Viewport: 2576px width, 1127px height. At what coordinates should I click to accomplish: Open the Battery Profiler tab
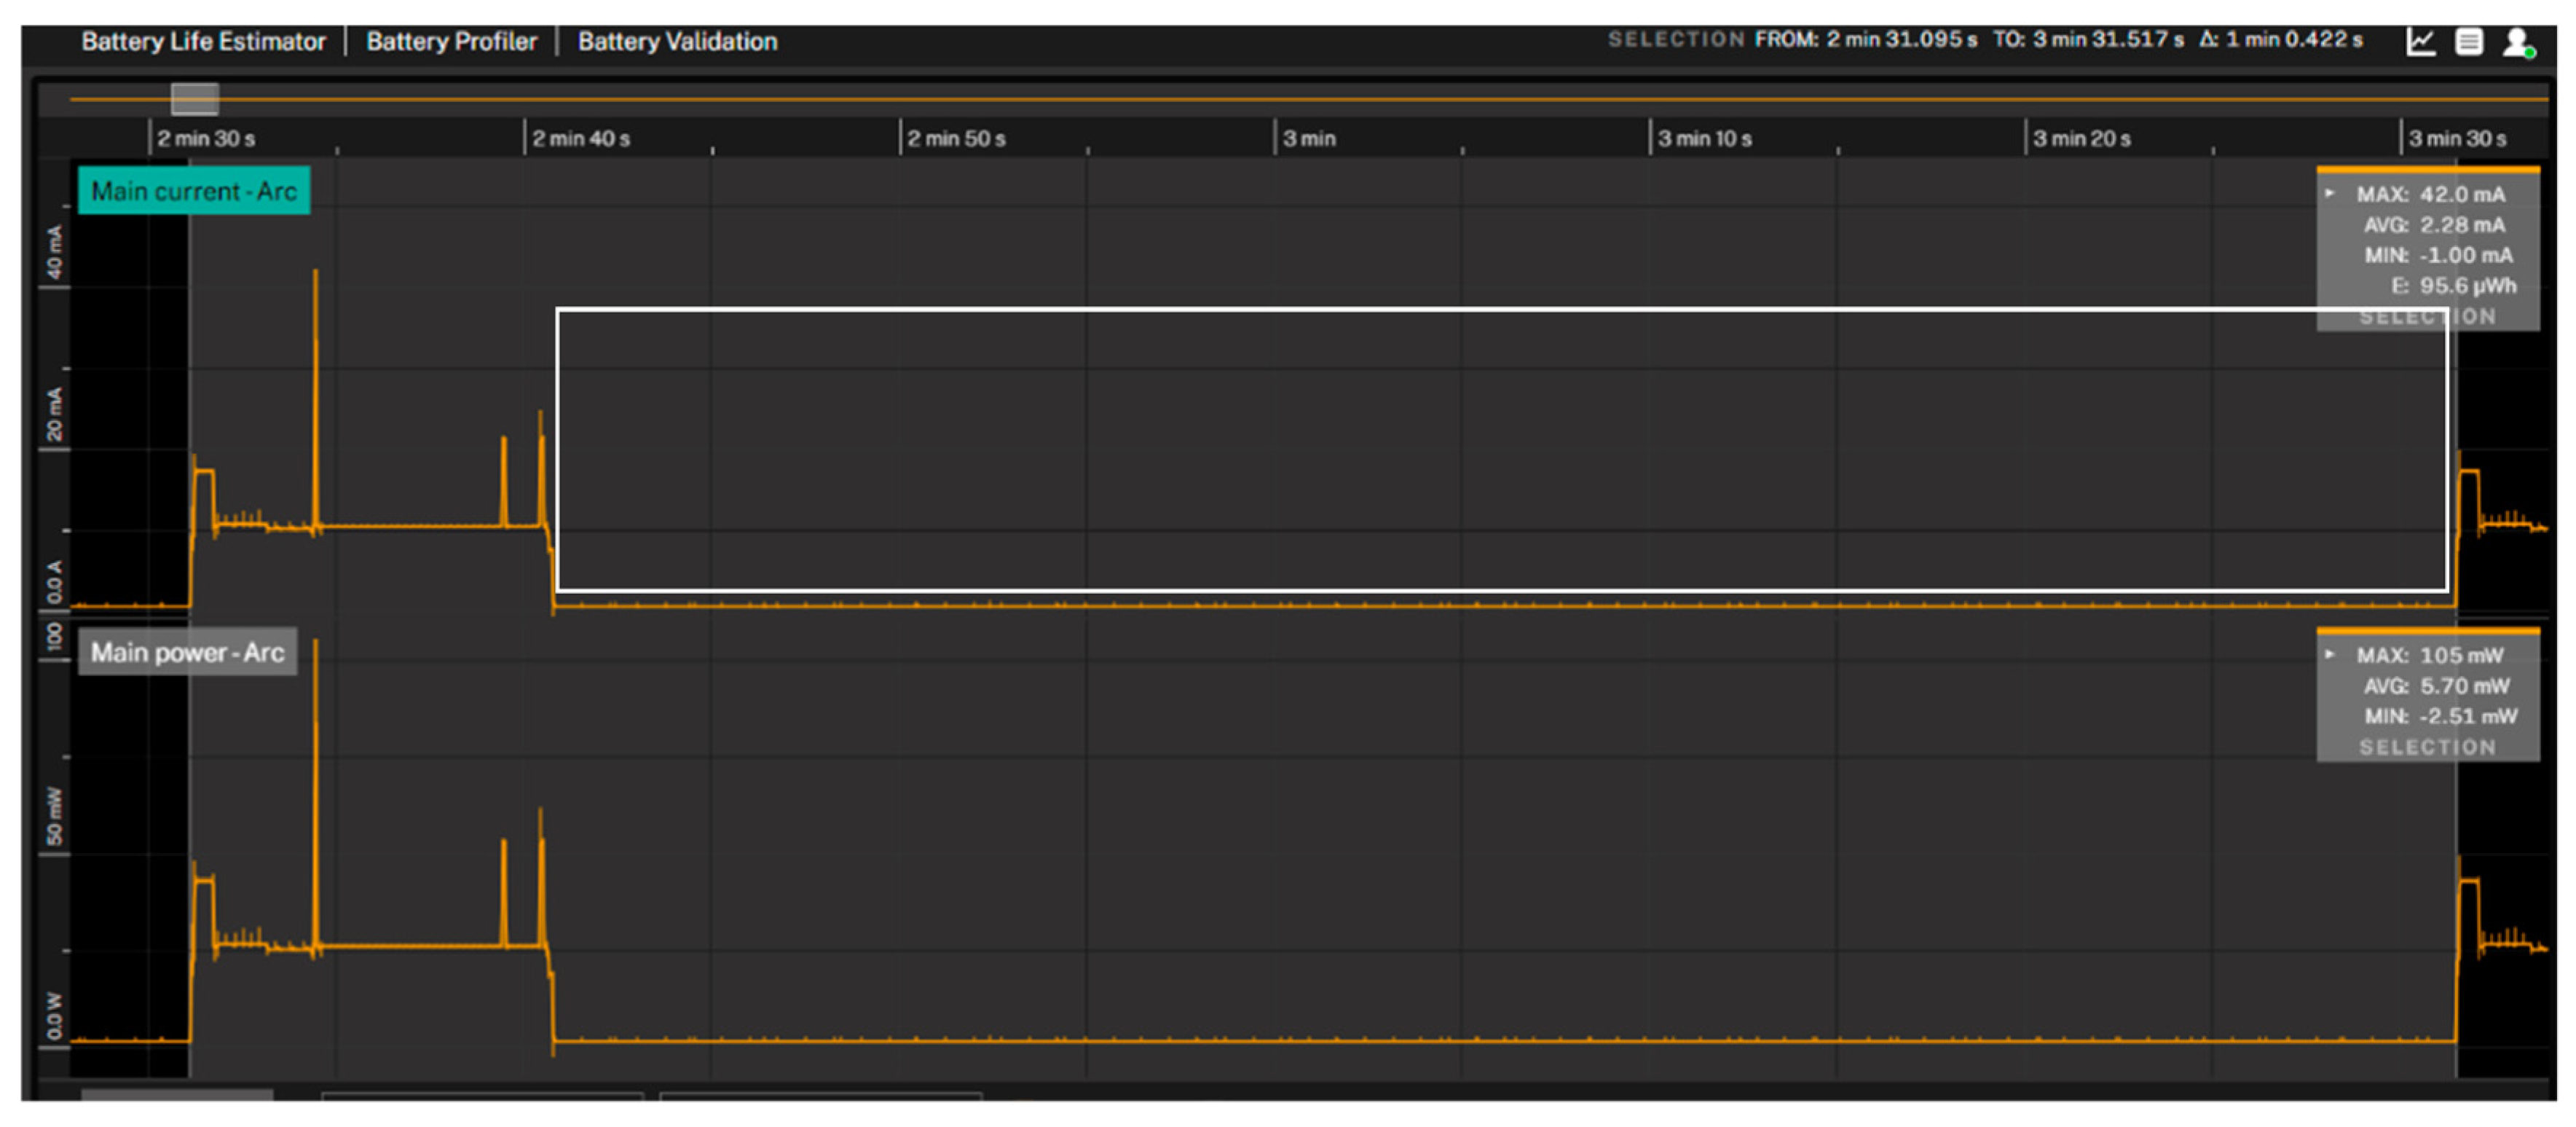pos(451,42)
